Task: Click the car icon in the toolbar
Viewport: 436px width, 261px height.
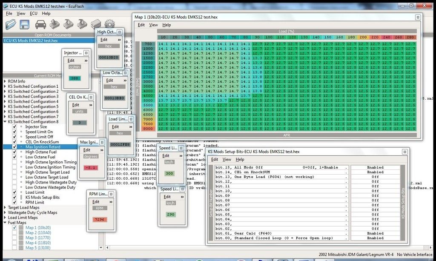Action: (40, 25)
